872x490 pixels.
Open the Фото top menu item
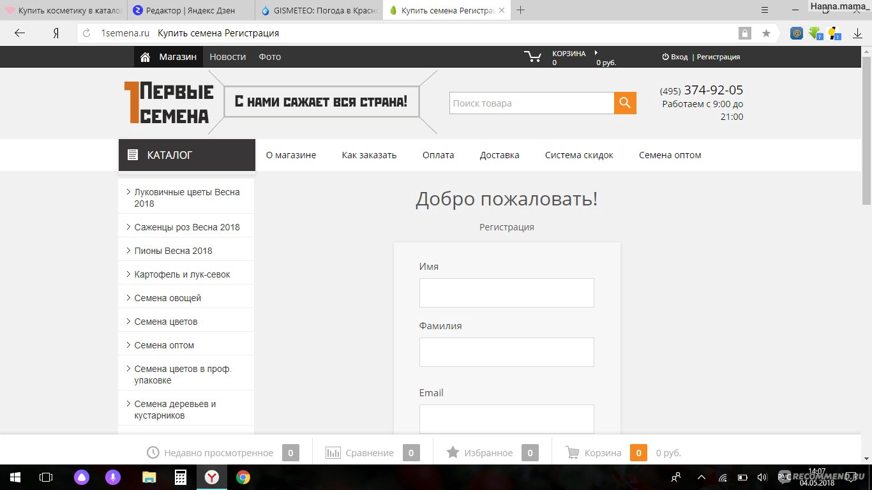point(270,57)
